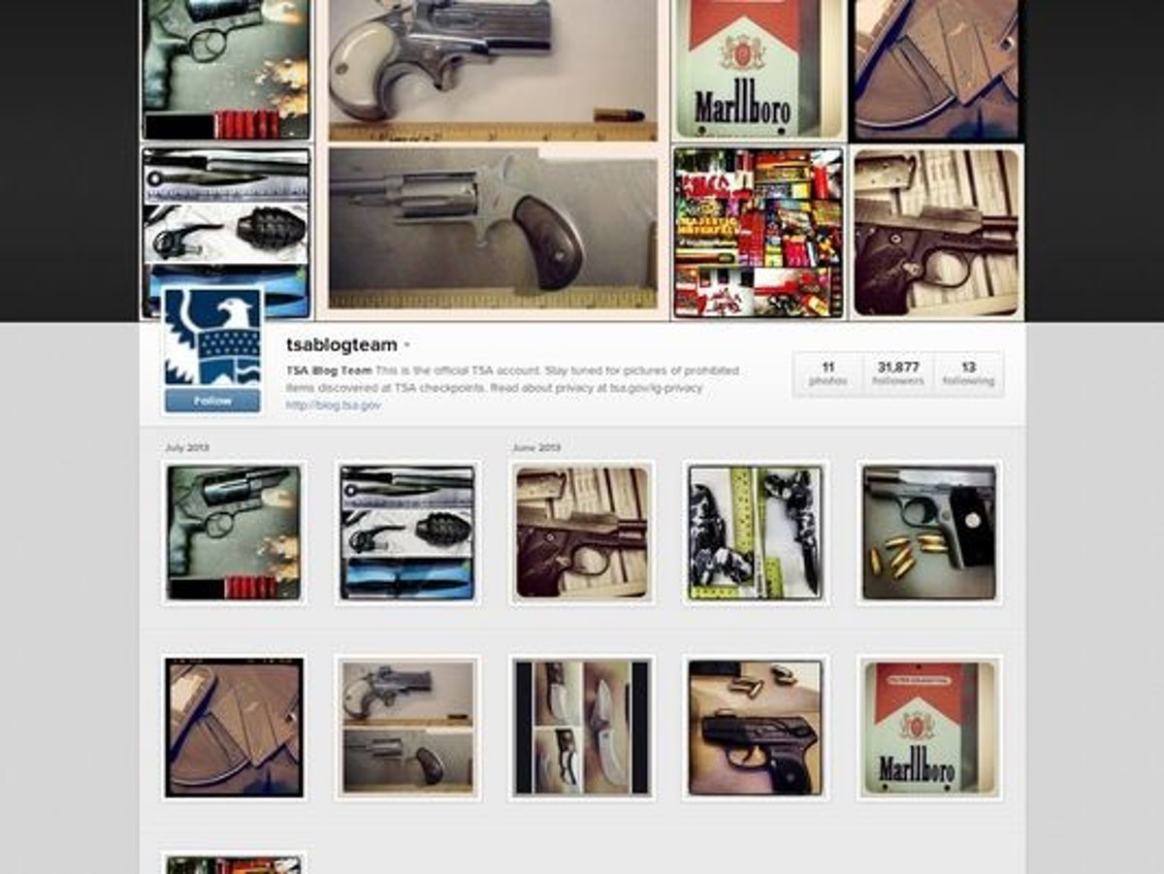The image size is (1164, 874).
Task: Click the TSA eagle logo profile picture
Action: pos(212,338)
